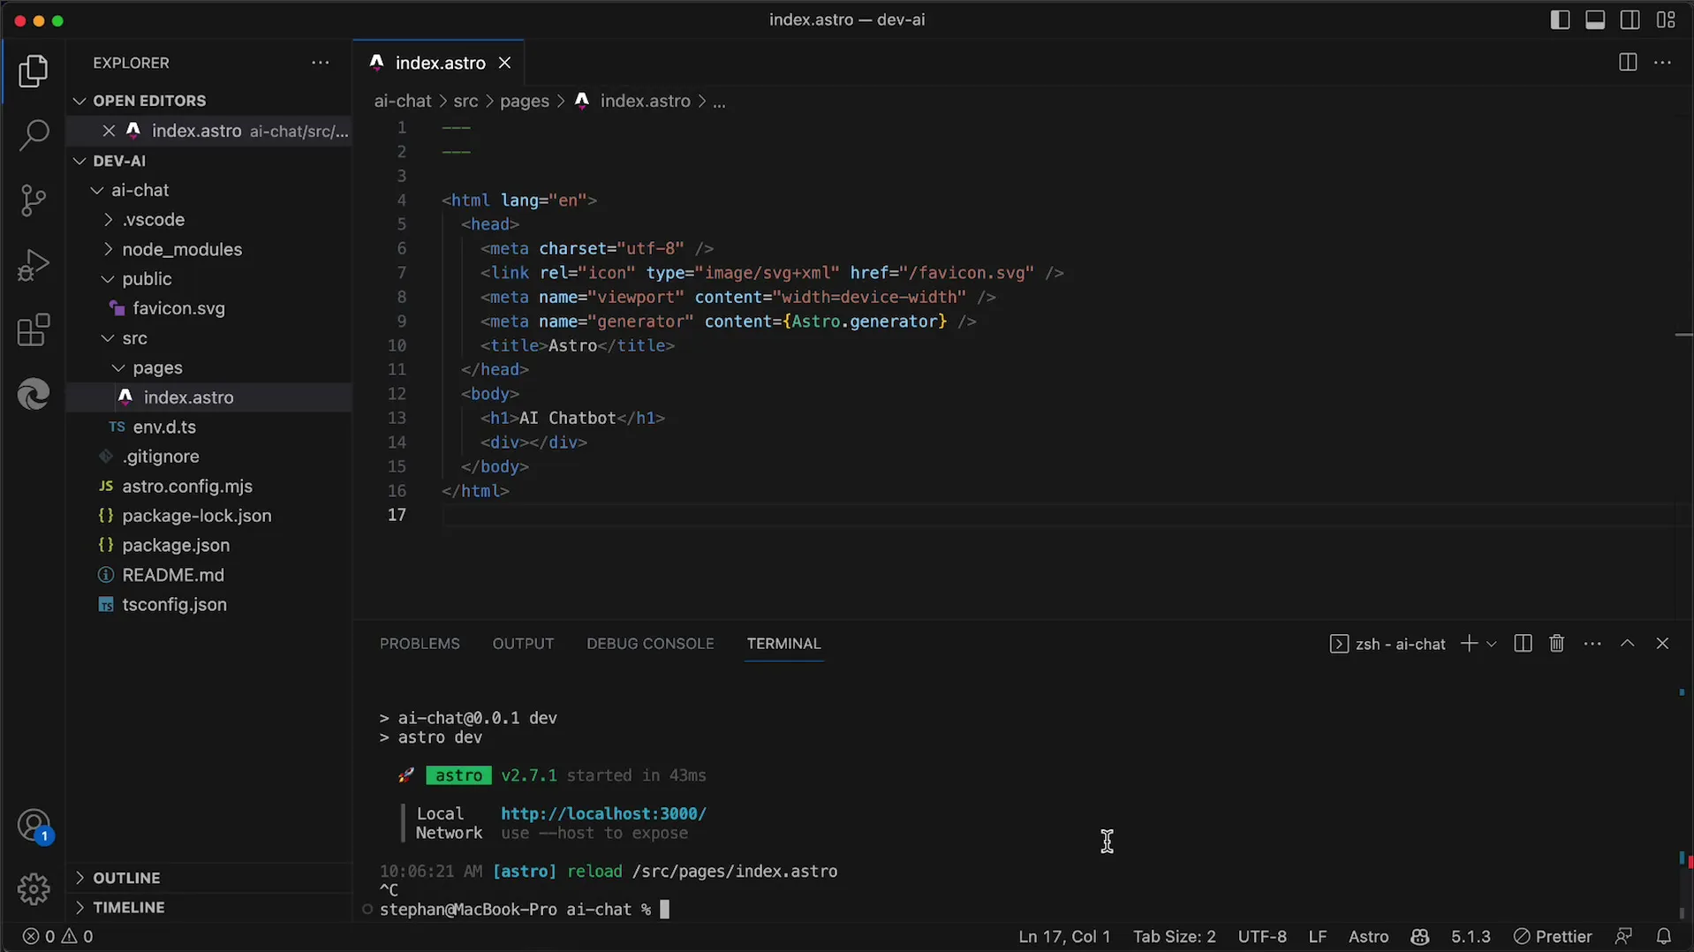Select the index.astro editor tab
Image resolution: width=1694 pixels, height=952 pixels.
click(x=439, y=63)
